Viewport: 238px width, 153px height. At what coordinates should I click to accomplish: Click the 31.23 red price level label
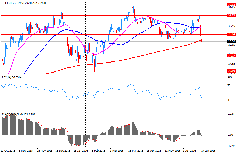(x=231, y=15)
